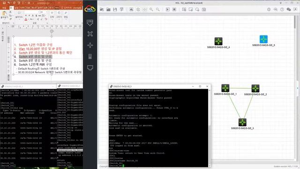Open HCL help question mark icon
The image size is (300, 169).
pos(282,9)
